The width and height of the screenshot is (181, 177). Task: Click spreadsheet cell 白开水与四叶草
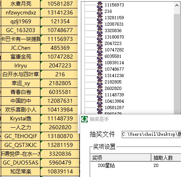[20, 74]
